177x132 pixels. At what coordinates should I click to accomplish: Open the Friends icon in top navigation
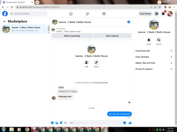[x=87, y=14]
